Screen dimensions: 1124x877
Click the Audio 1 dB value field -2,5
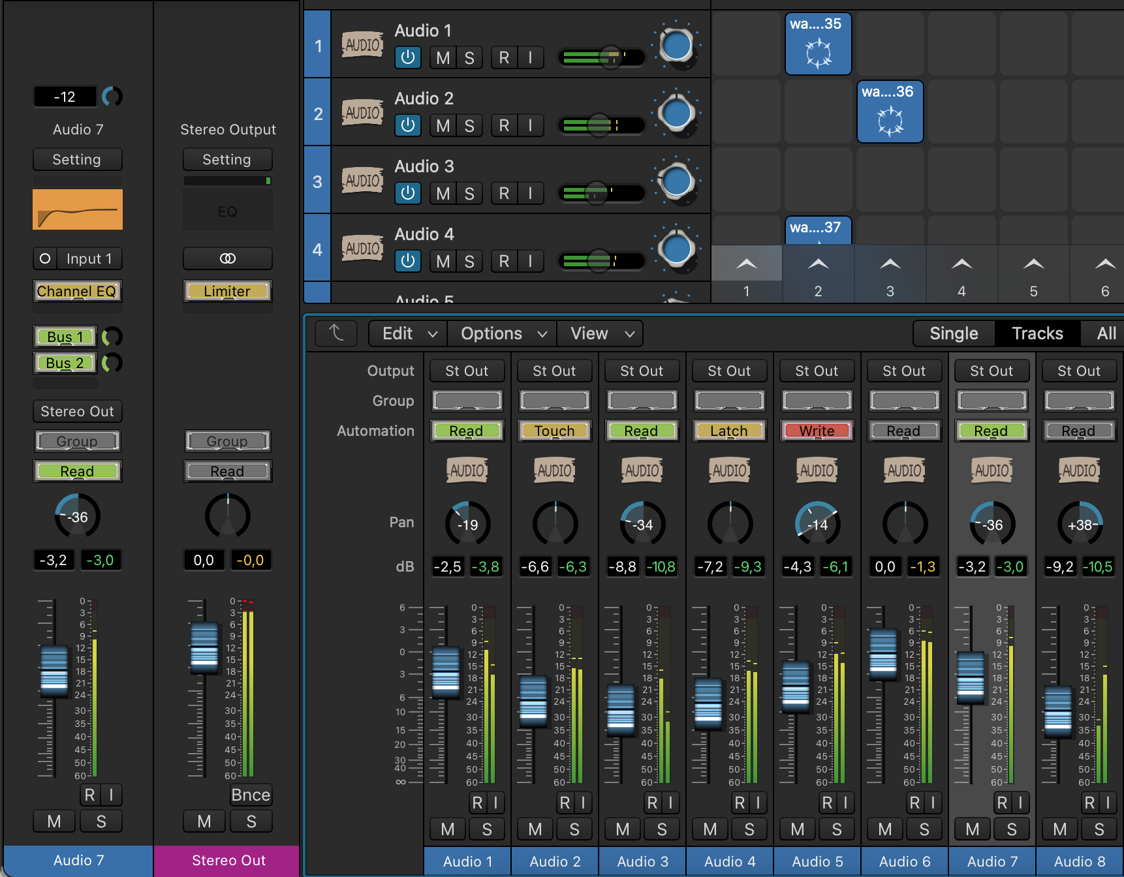(x=447, y=566)
